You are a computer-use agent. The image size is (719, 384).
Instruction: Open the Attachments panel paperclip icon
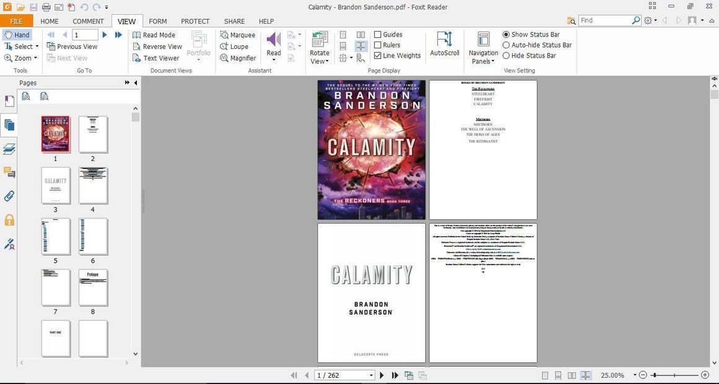coord(9,196)
